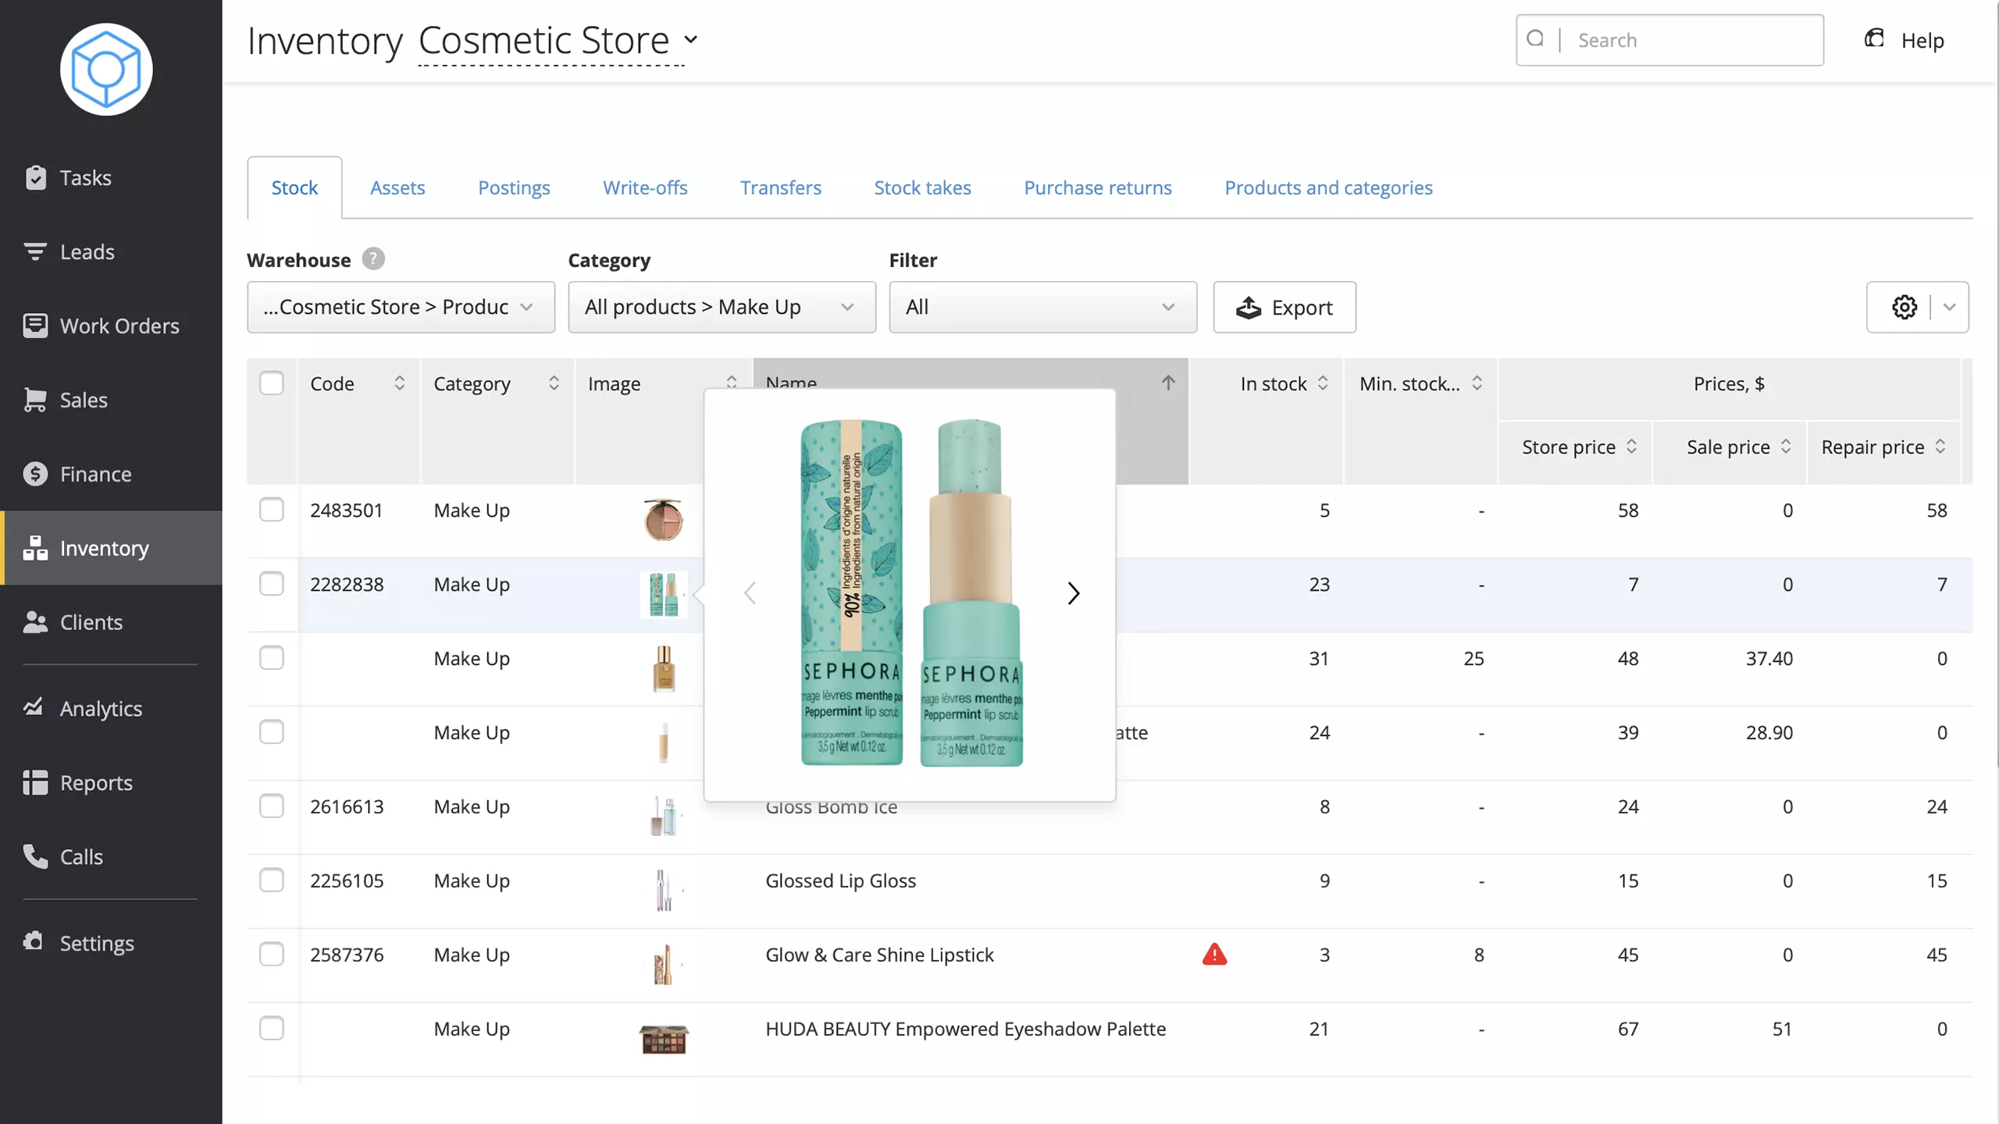The width and height of the screenshot is (1999, 1124).
Task: Open the Finance section
Action: tap(111, 474)
